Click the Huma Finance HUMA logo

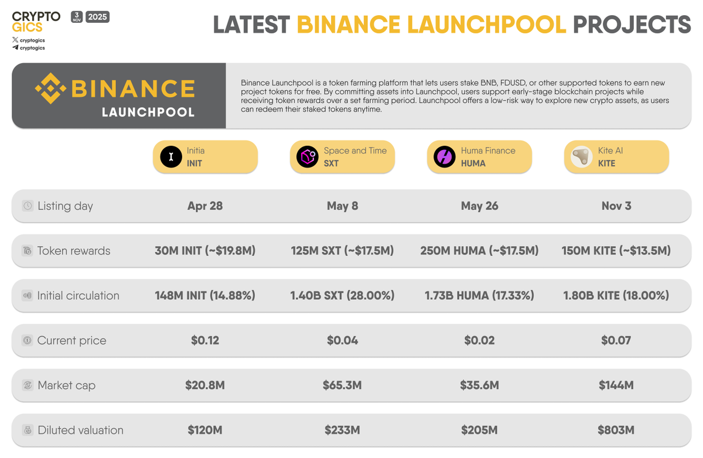[x=445, y=157]
